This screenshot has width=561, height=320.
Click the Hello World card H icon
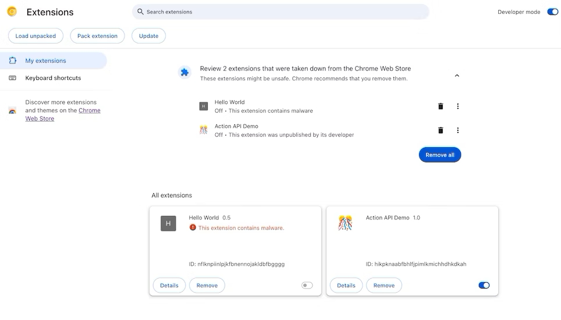[x=168, y=223]
